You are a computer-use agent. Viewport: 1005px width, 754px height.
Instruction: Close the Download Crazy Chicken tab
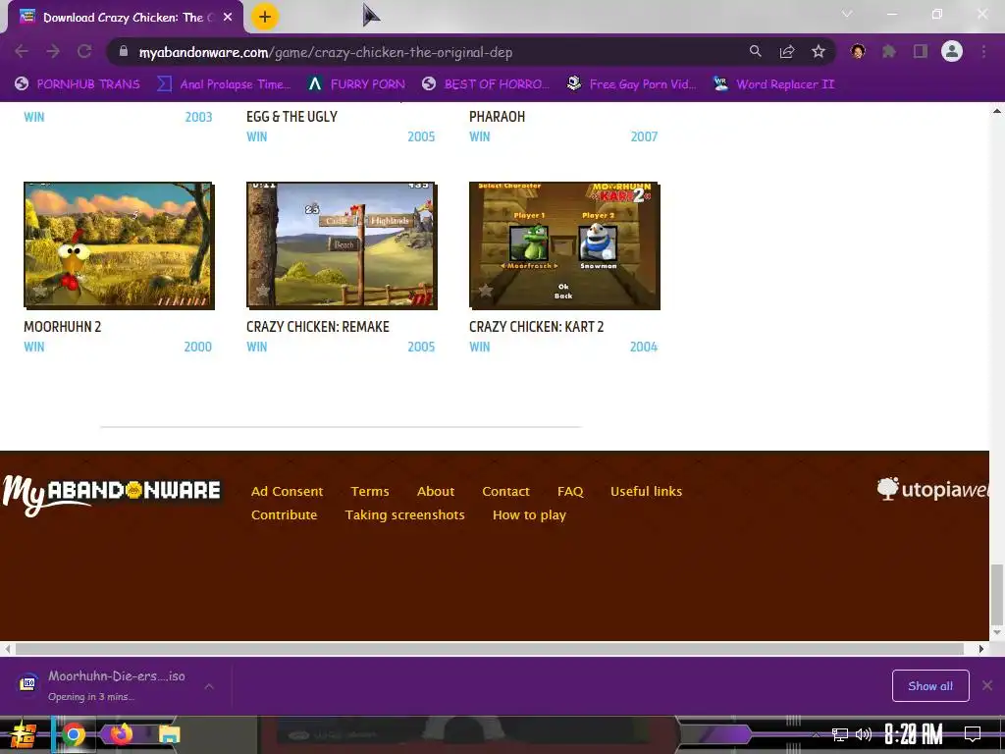(228, 18)
